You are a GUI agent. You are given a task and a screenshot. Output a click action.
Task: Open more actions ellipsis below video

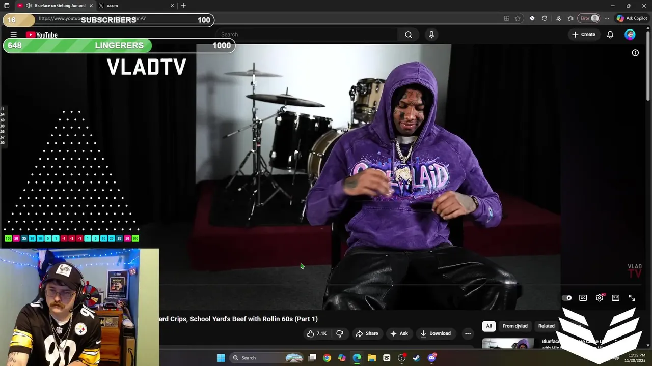point(468,333)
